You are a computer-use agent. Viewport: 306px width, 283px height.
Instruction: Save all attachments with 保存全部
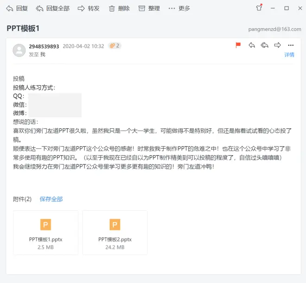pyautogui.click(x=51, y=199)
